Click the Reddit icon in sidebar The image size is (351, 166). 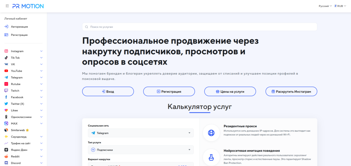[x=6, y=156]
